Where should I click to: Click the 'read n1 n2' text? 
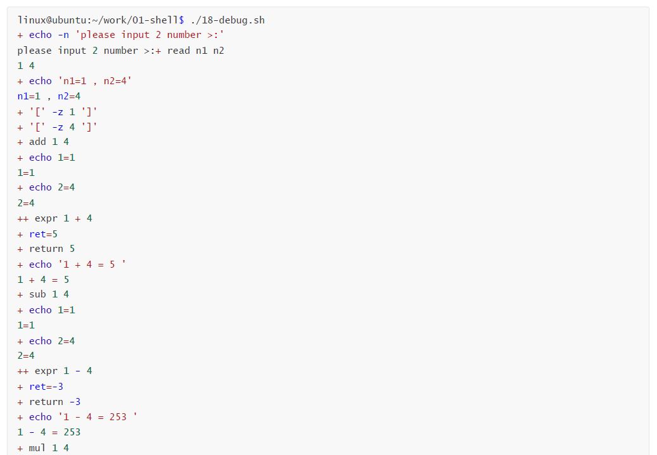196,51
